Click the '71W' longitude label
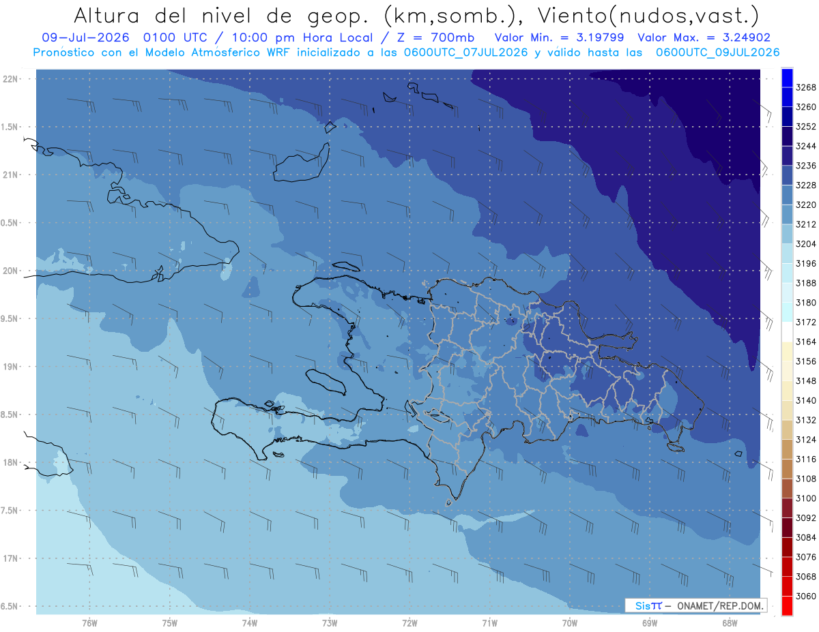This screenshot has height=632, width=819. [x=489, y=623]
